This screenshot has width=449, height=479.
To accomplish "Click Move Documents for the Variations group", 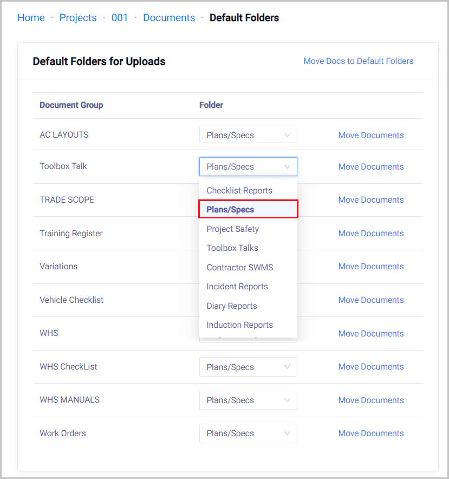I will (x=371, y=267).
